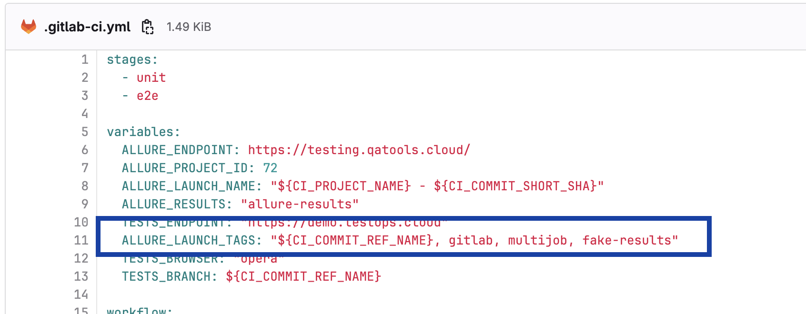Click the fake-results tag text
The height and width of the screenshot is (314, 806).
tap(626, 240)
